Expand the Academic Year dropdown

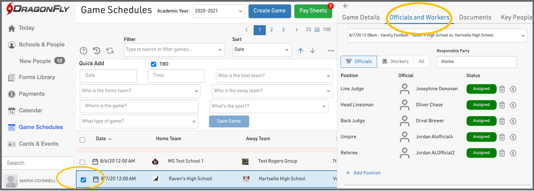219,11
